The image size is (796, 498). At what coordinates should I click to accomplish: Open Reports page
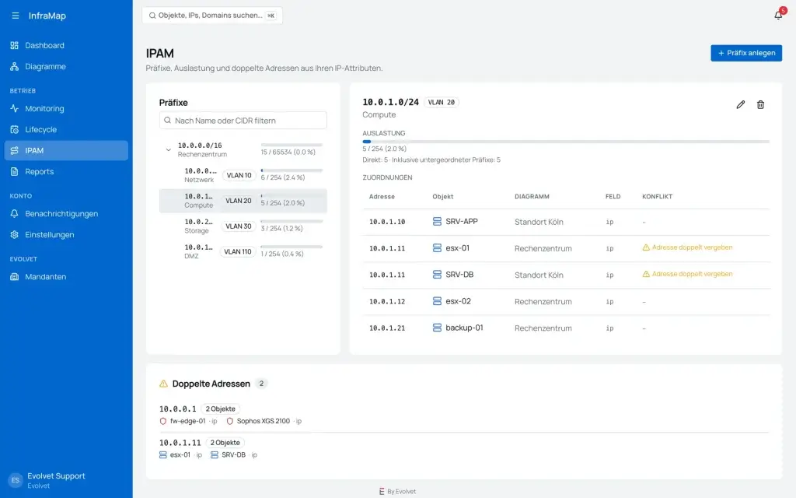click(66, 172)
